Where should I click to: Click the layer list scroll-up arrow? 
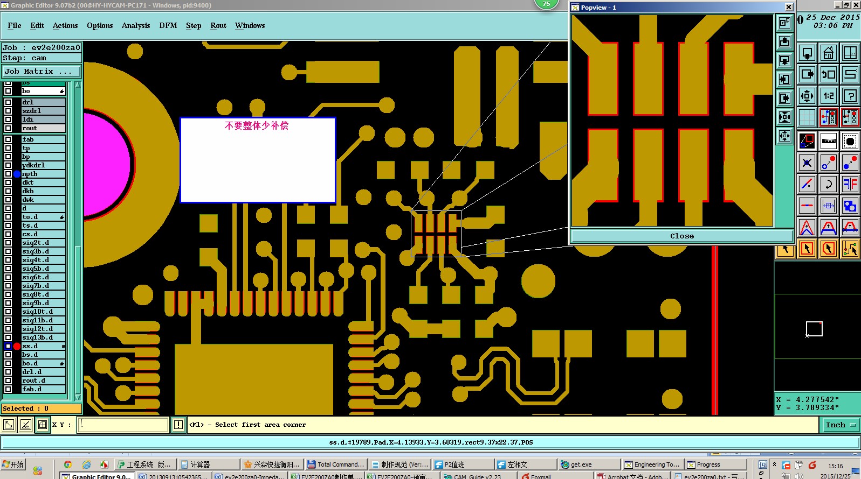click(78, 85)
